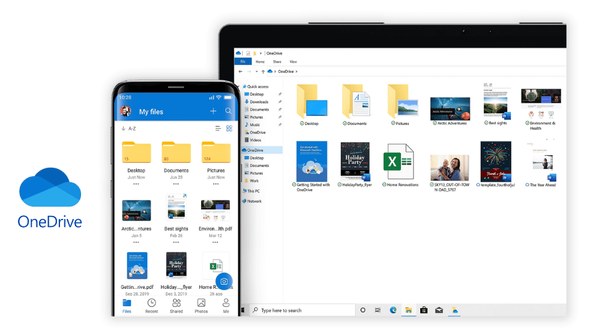Open the Documents folder on phone
This screenshot has width=594, height=334.
click(x=176, y=153)
